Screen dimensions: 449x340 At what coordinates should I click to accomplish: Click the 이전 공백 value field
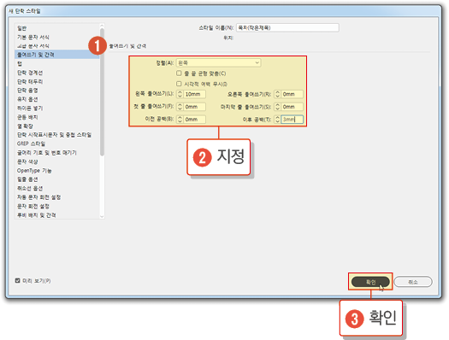click(x=194, y=120)
